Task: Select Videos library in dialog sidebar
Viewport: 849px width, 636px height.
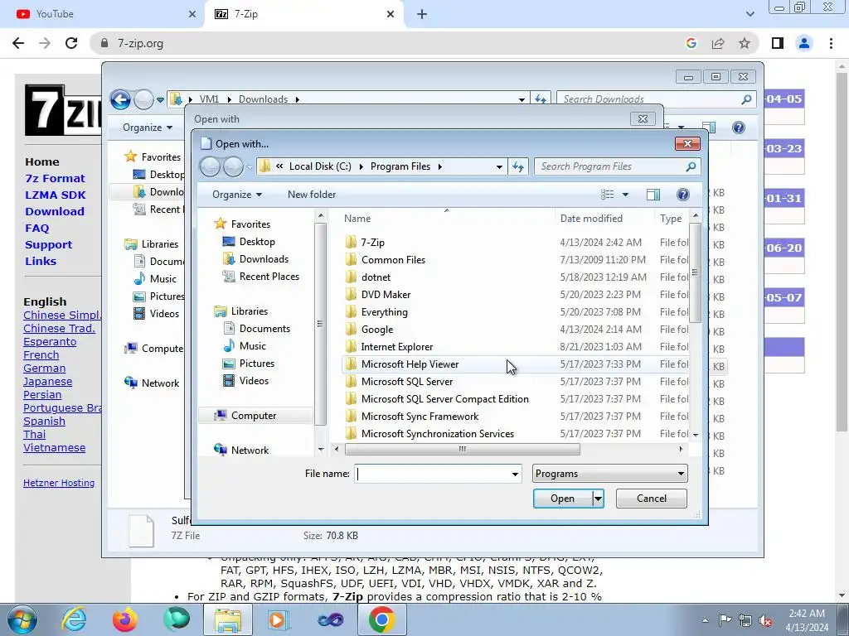Action: click(x=254, y=381)
